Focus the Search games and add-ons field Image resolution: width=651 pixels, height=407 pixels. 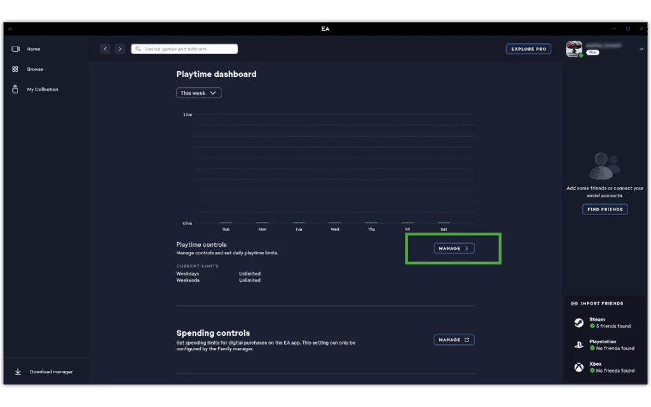184,49
